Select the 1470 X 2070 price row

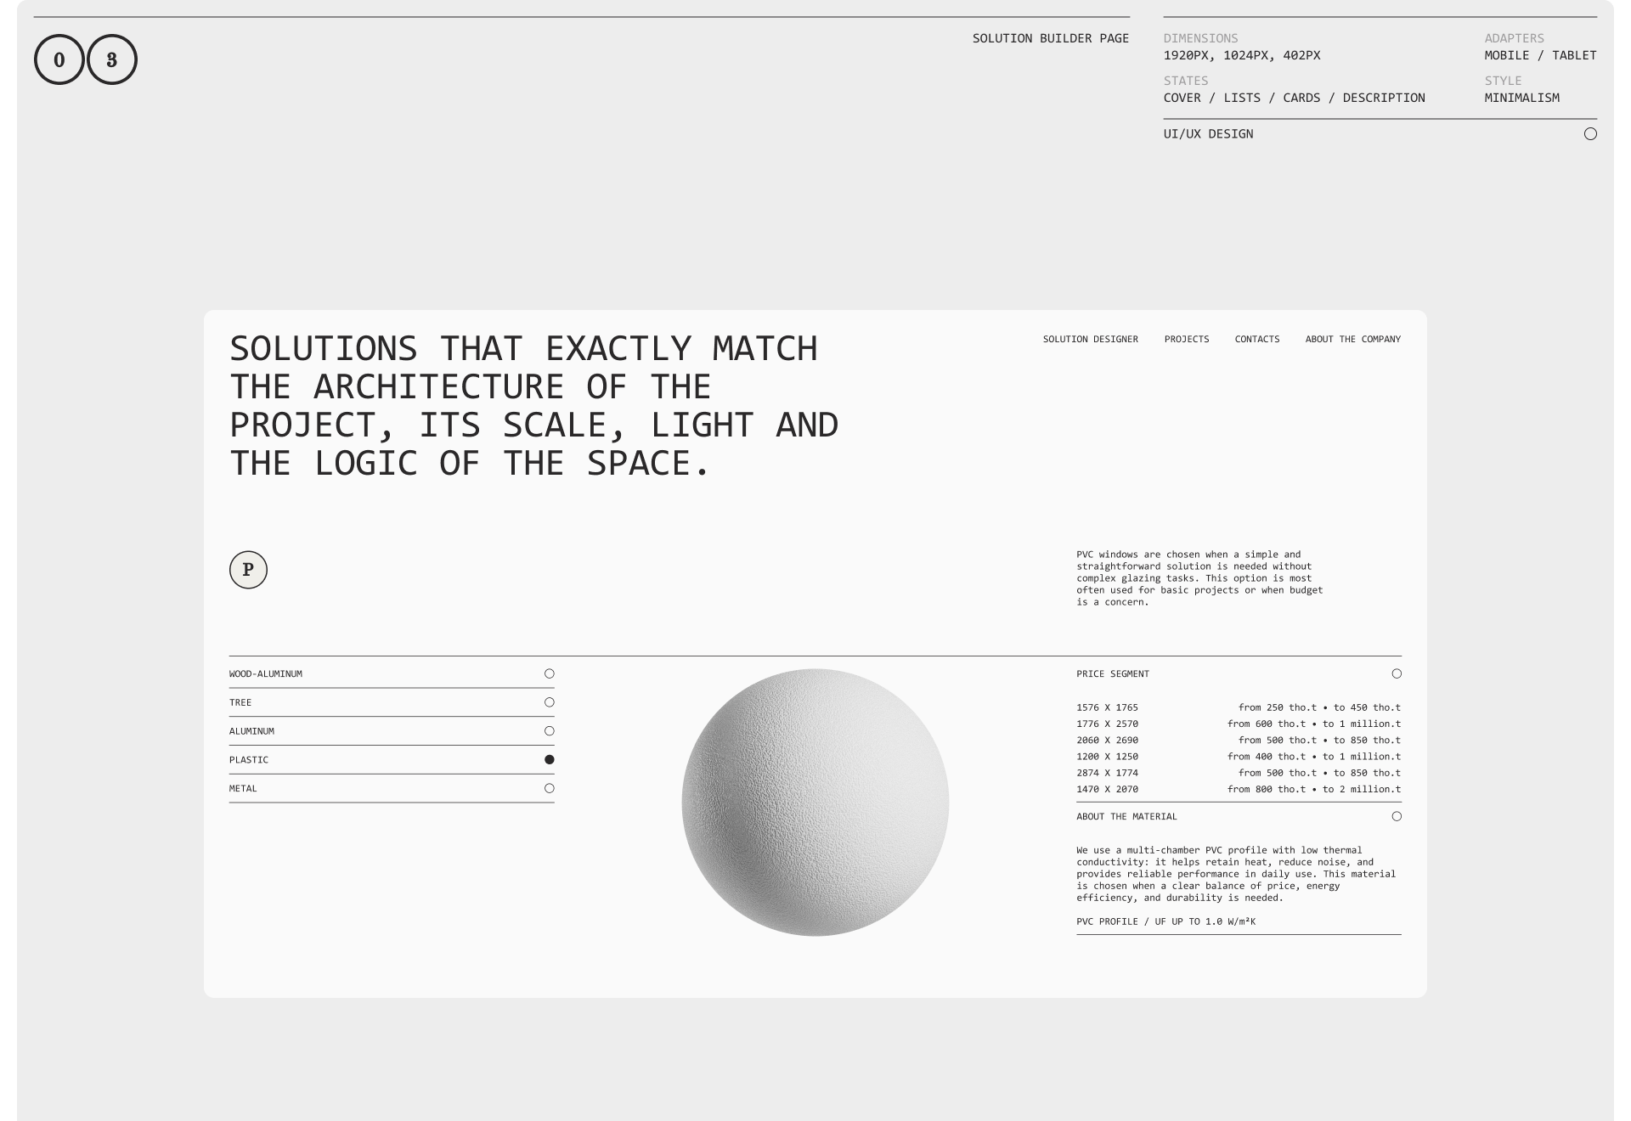(1239, 789)
